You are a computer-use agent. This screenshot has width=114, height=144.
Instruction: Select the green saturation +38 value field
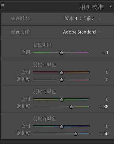coord(104,107)
